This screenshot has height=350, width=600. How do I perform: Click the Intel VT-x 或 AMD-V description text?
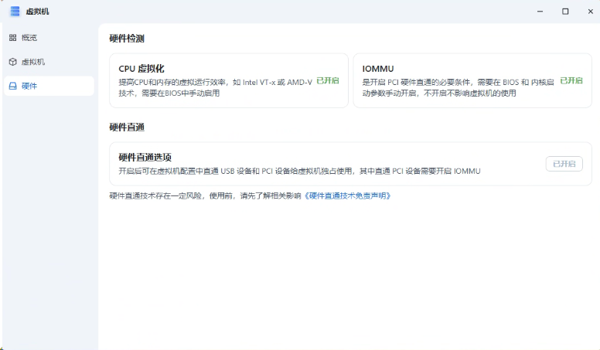(216, 87)
